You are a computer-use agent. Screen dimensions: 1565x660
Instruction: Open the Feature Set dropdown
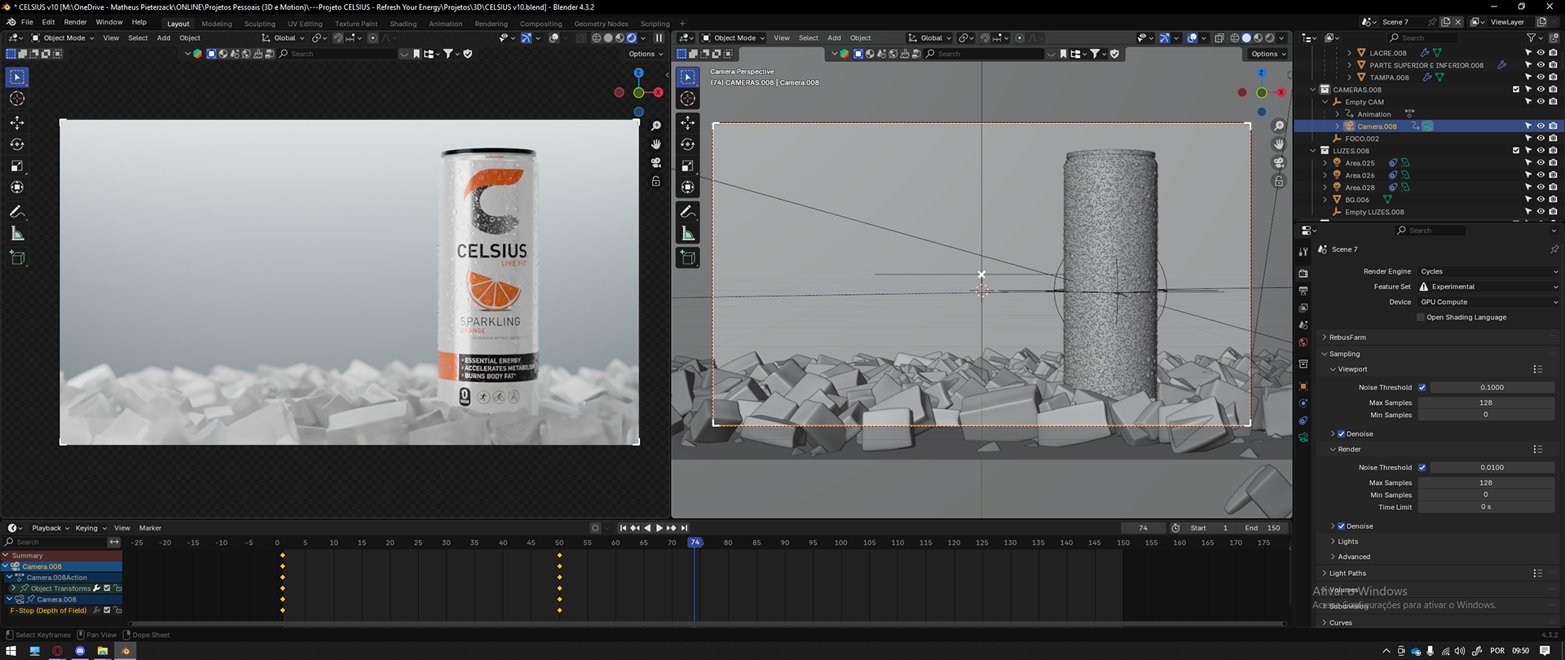1488,287
